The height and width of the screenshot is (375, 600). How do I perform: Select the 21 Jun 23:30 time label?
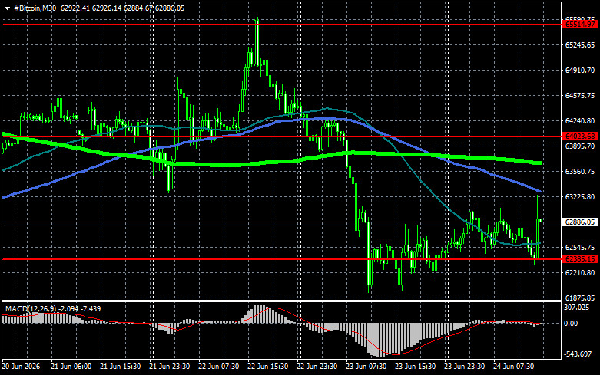click(x=170, y=367)
